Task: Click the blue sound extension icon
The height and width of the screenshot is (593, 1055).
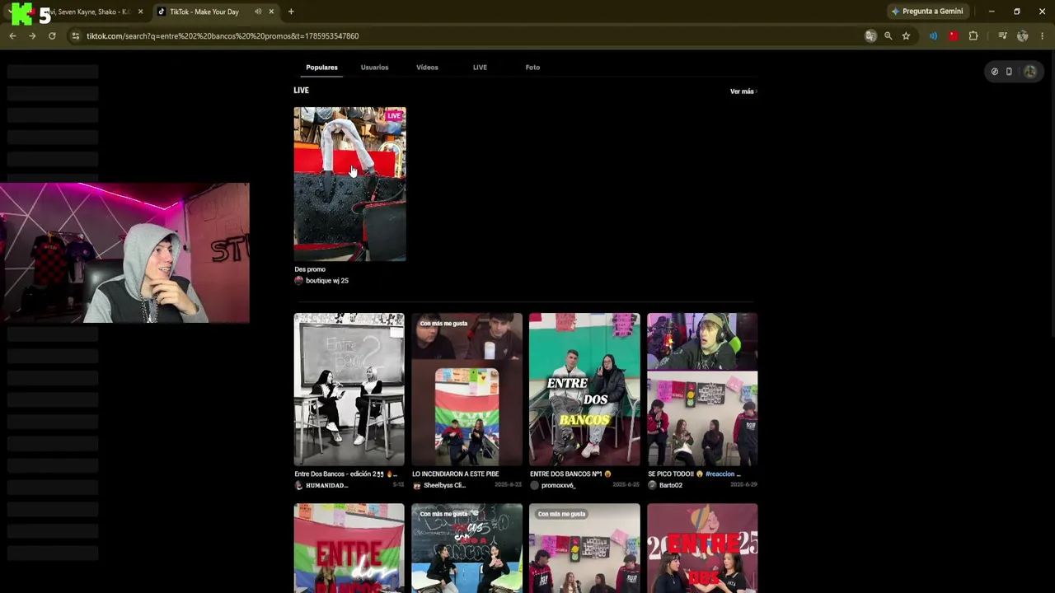Action: click(x=933, y=36)
